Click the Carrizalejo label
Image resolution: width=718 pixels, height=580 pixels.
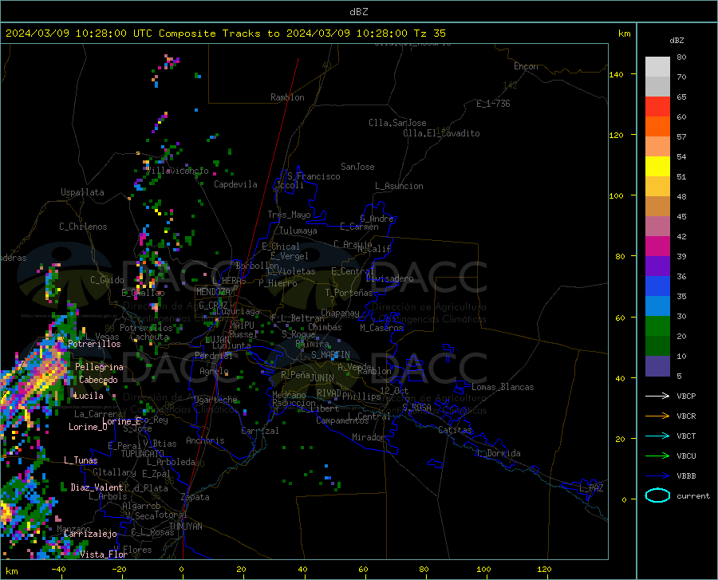coord(90,534)
